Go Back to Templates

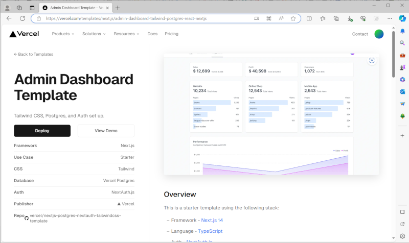[x=33, y=54]
